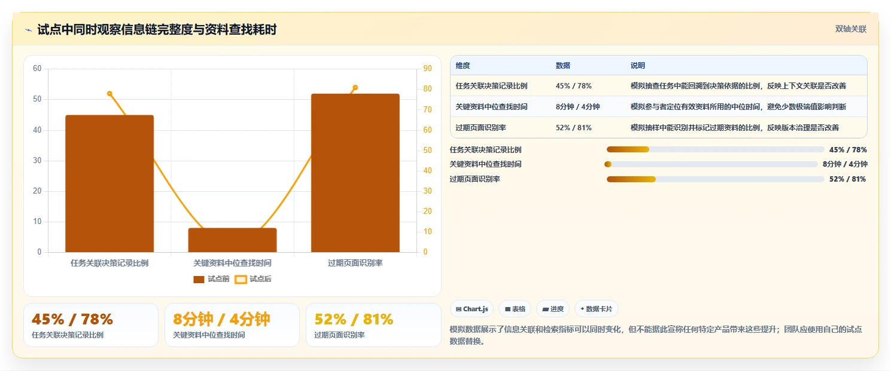This screenshot has width=891, height=371.
Task: Click the 表格 tag chip
Action: 515,309
